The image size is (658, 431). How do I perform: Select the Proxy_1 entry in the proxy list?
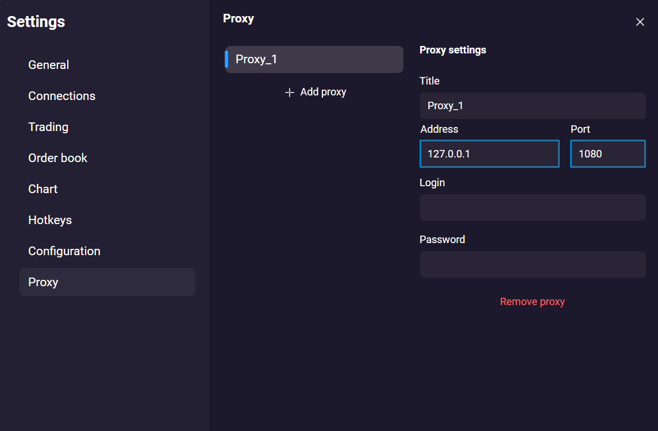pos(314,59)
